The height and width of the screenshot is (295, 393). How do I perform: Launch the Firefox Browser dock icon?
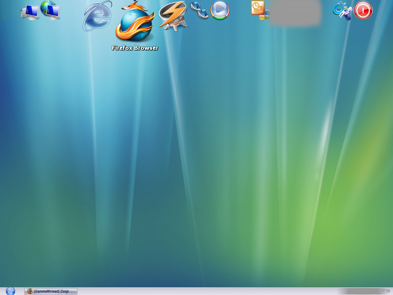pyautogui.click(x=135, y=21)
